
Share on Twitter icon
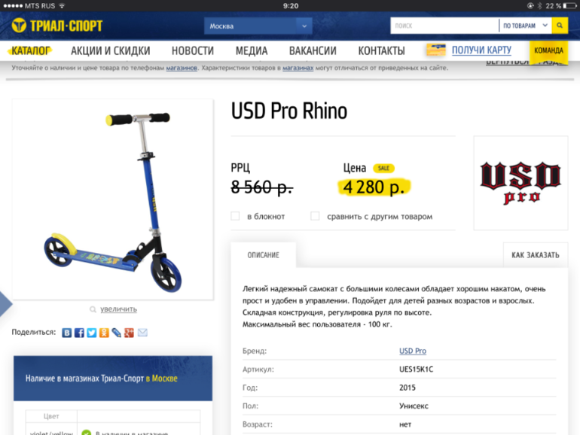(x=92, y=333)
